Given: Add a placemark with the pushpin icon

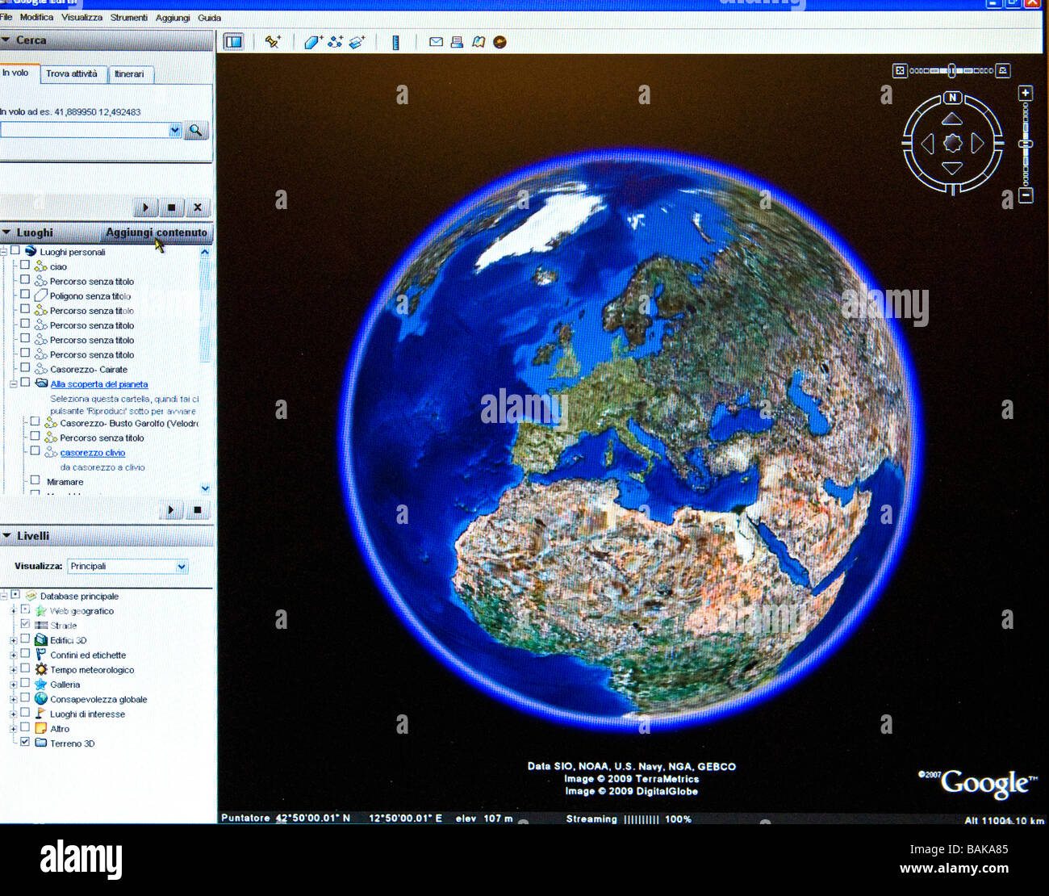Looking at the screenshot, I should pos(273,42).
